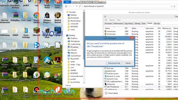Select Security Task Manager desktop icon
The image size is (178, 100).
36,62
